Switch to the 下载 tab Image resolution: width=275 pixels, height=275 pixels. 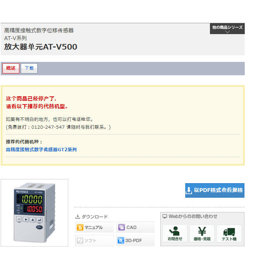tap(29, 68)
